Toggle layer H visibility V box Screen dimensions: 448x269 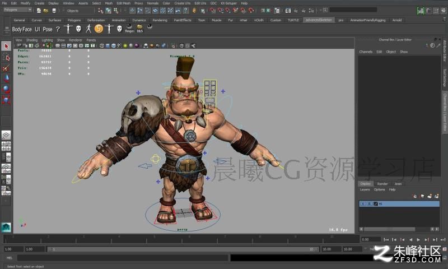[x=363, y=204]
